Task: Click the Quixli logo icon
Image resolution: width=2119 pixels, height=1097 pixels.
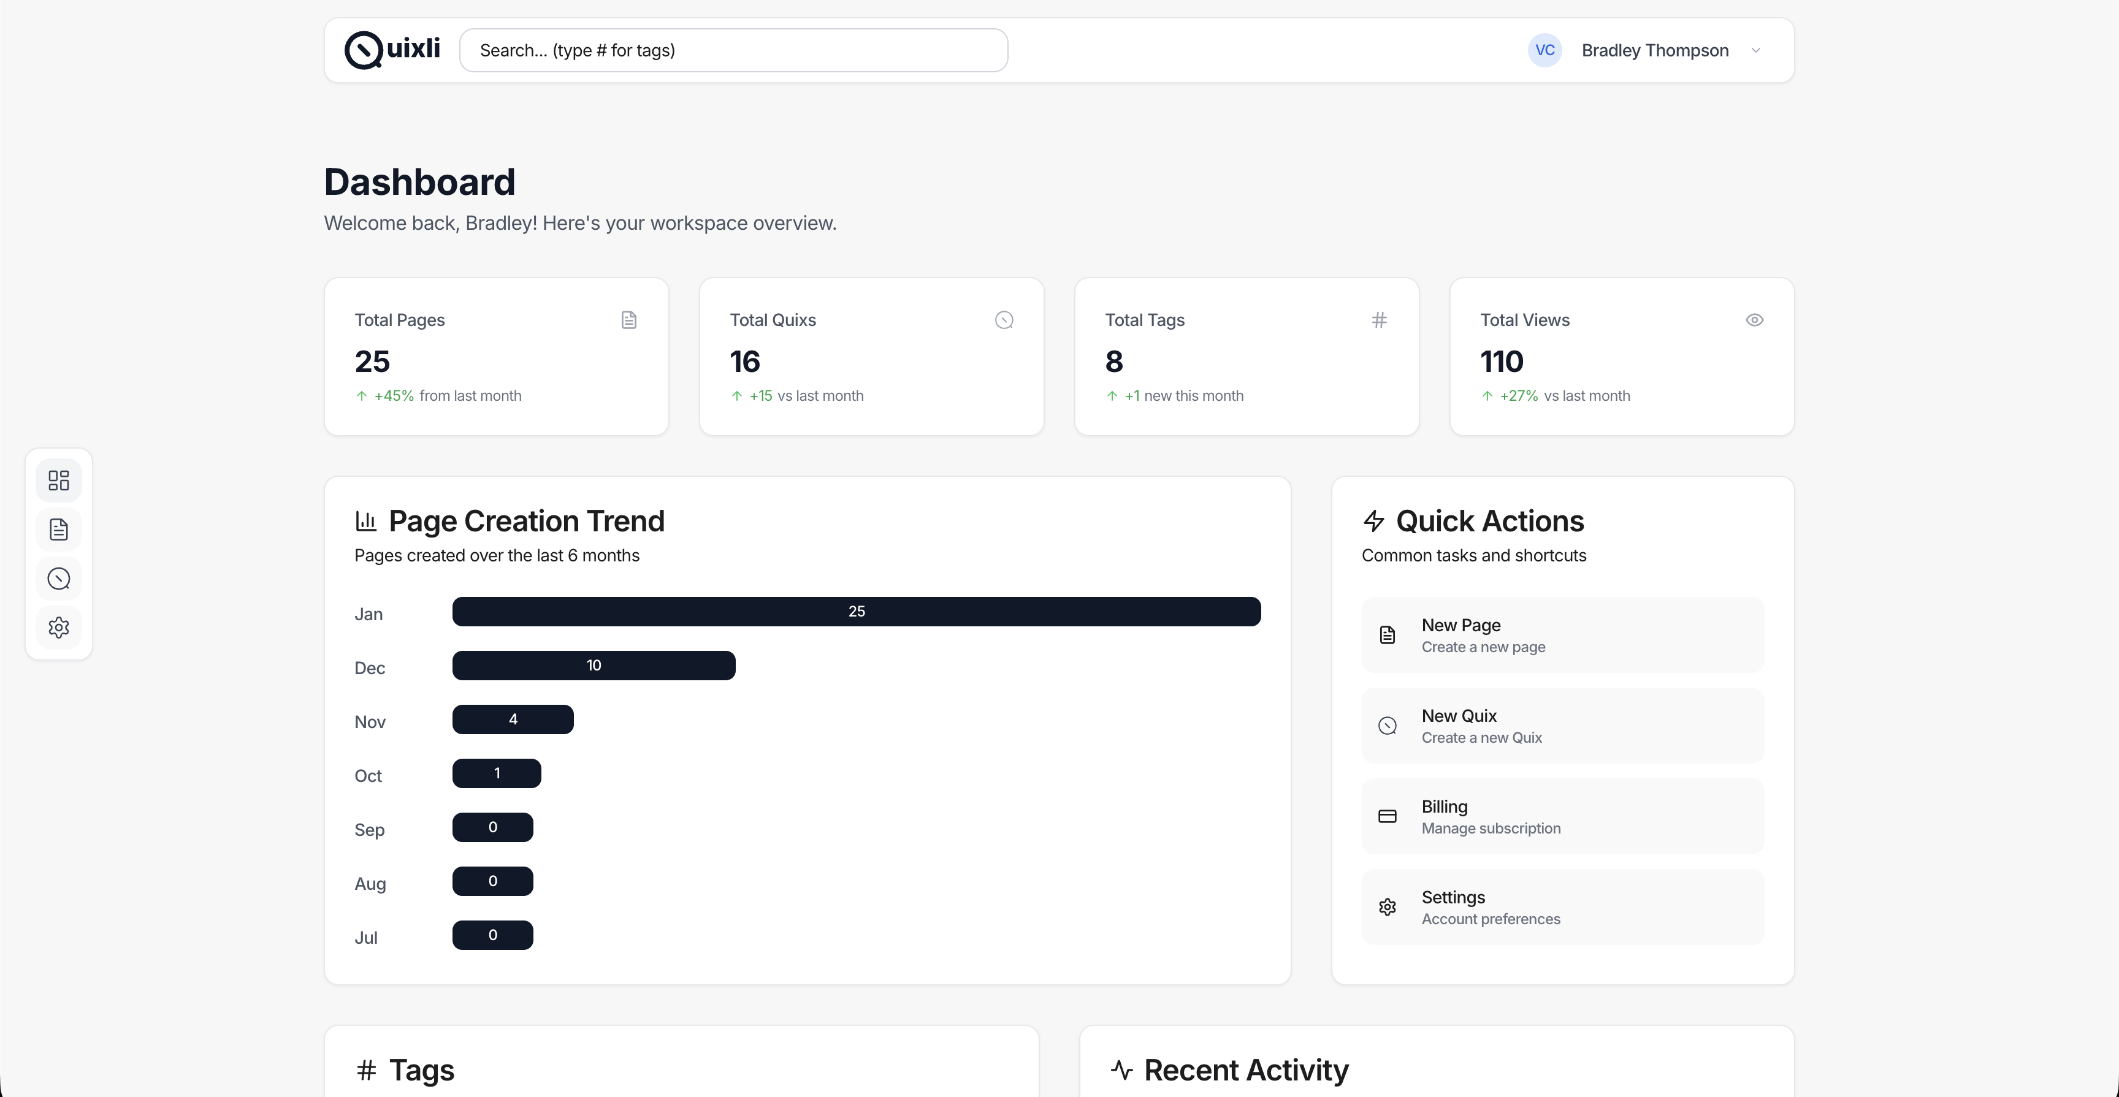Action: point(362,50)
